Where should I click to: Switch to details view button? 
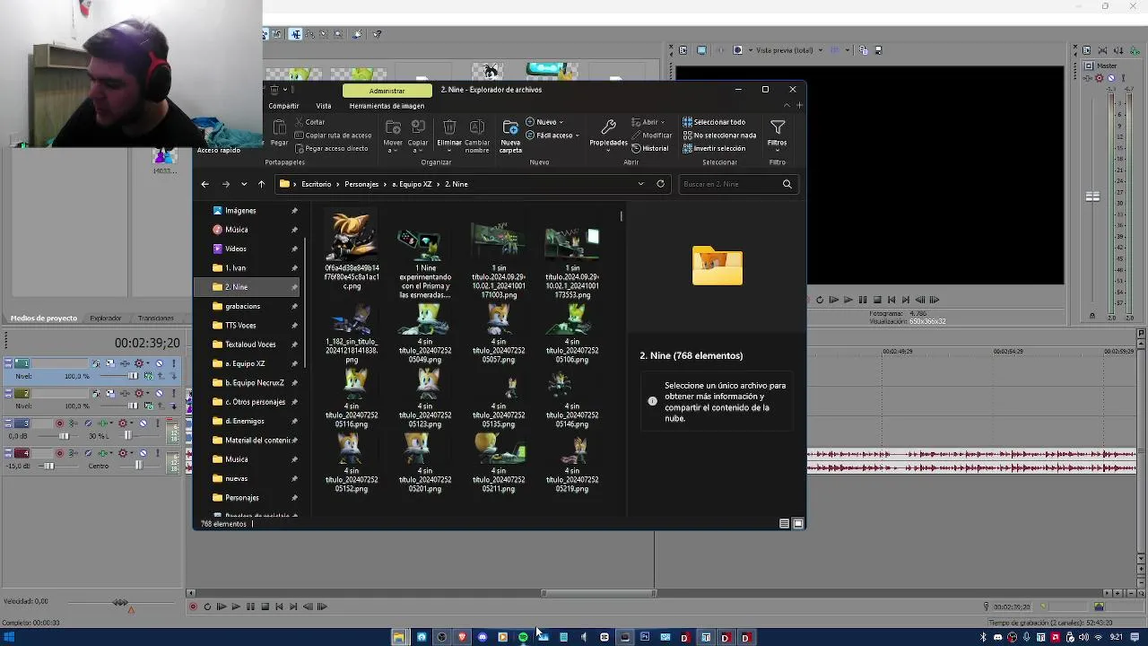tap(784, 524)
